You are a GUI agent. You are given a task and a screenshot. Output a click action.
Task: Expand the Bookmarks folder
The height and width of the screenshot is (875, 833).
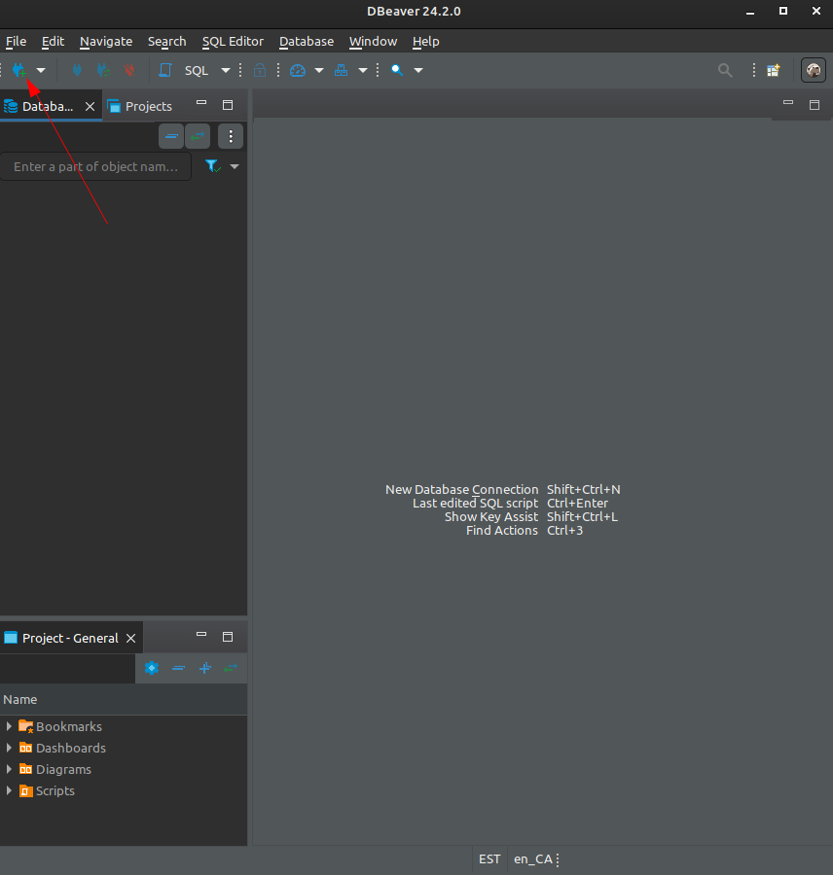[9, 726]
